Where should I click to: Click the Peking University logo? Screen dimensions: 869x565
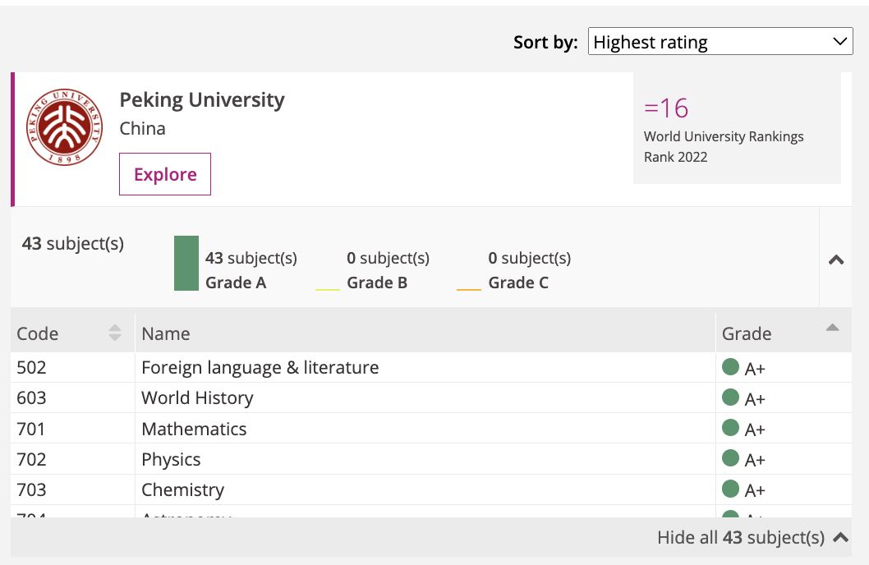click(64, 126)
